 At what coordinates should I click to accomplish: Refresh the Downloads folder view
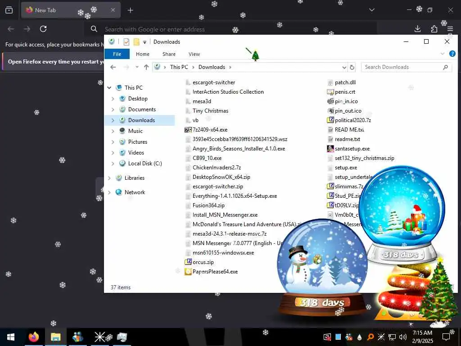click(x=352, y=68)
